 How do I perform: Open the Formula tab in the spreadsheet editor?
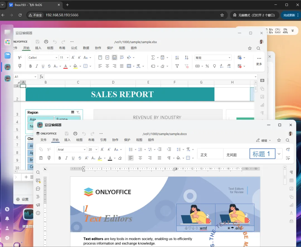74,48
